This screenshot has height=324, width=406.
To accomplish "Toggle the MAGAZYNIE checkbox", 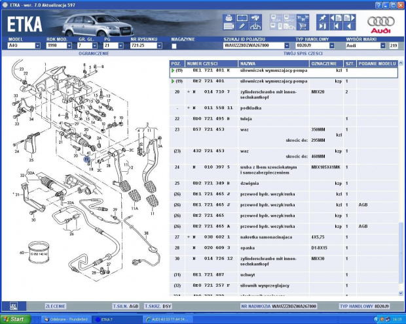I will [x=174, y=46].
